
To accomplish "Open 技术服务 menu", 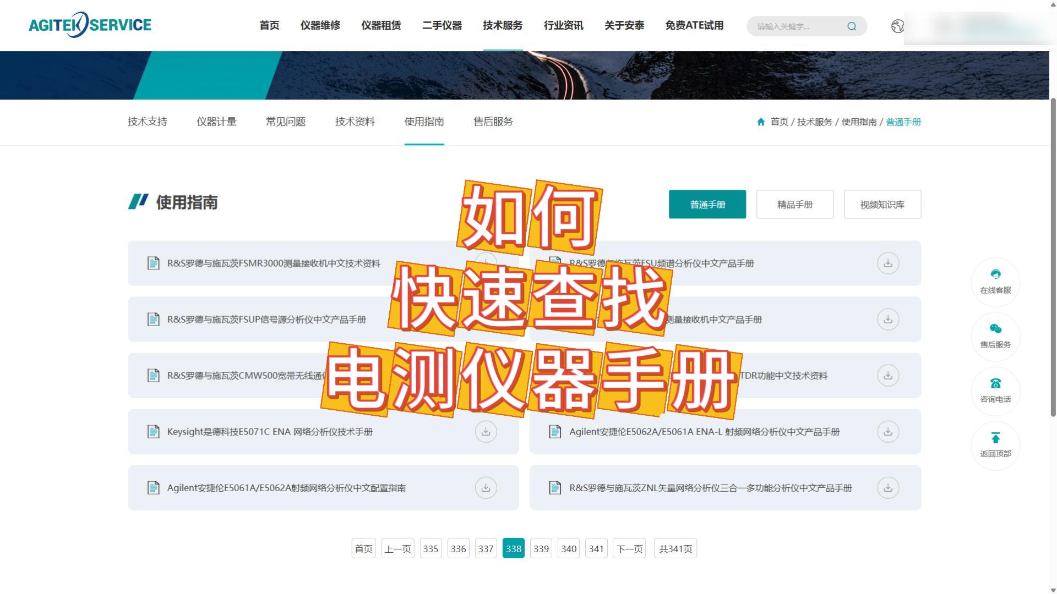I will point(503,25).
